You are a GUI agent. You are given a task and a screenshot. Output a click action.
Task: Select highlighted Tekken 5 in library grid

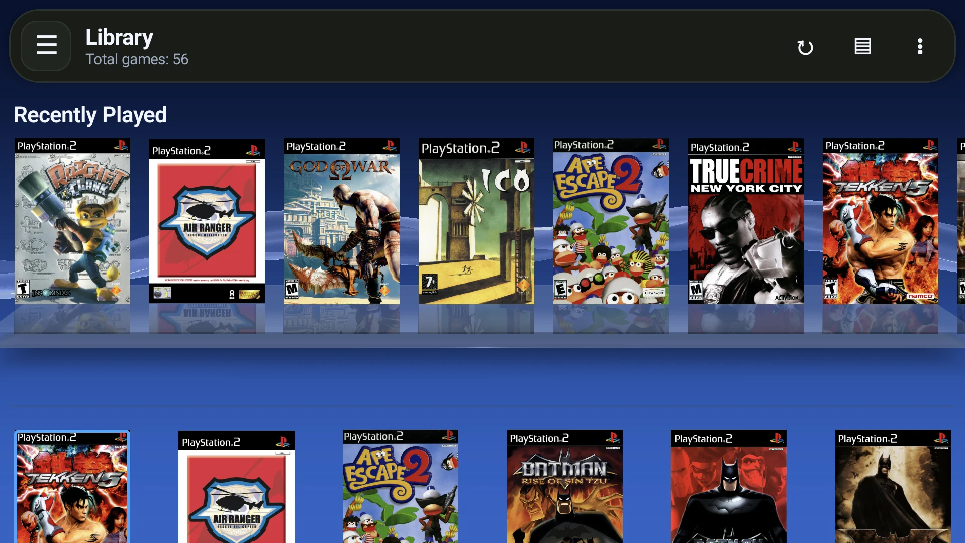pos(72,486)
